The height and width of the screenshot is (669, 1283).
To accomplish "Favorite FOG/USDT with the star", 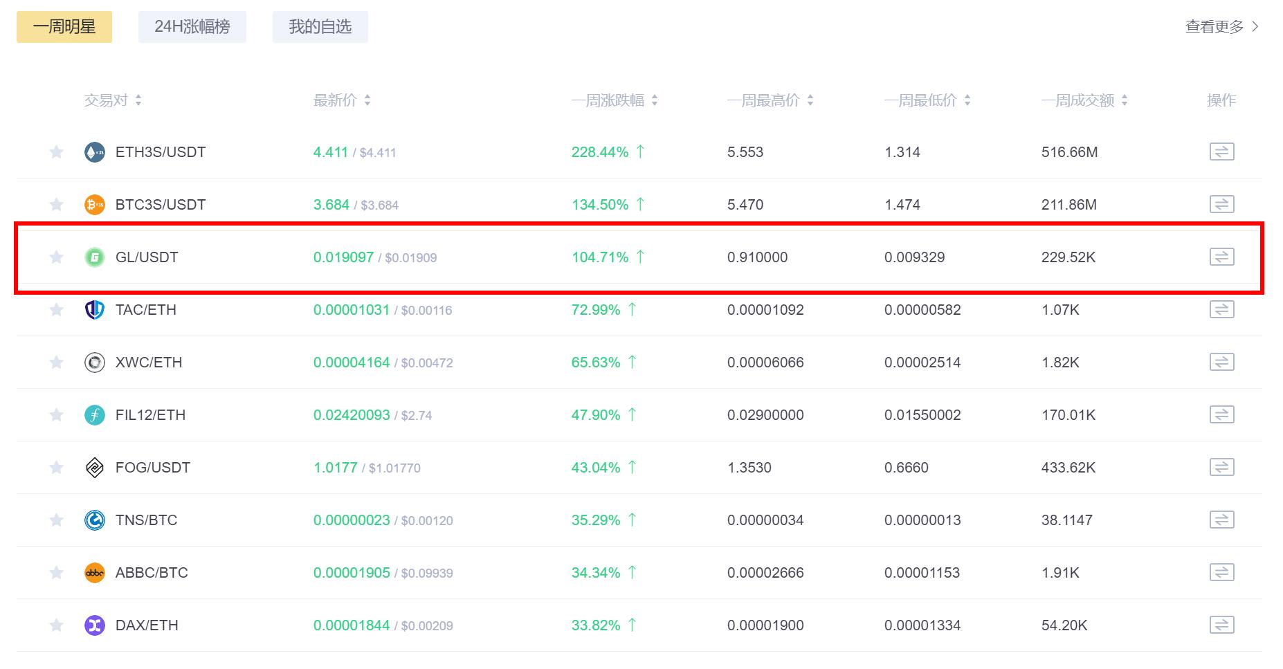I will coord(57,467).
